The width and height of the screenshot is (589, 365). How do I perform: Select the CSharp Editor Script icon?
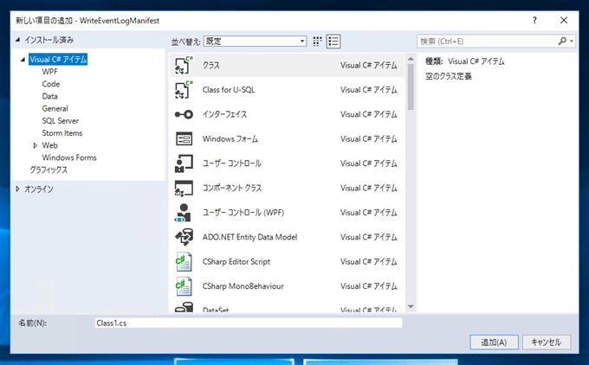click(184, 262)
